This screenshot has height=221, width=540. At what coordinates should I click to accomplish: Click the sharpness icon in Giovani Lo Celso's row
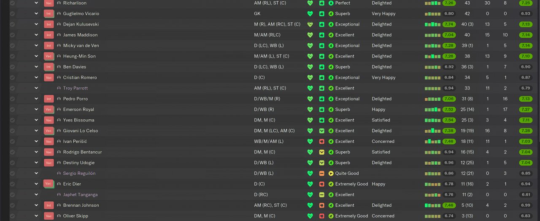[x=321, y=131]
